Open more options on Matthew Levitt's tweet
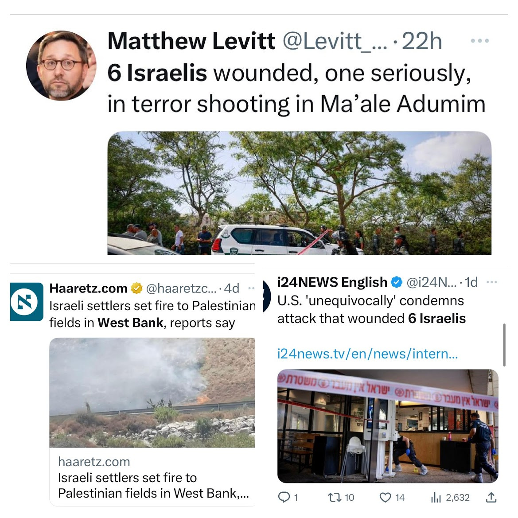This screenshot has width=518, height=518. tap(480, 41)
